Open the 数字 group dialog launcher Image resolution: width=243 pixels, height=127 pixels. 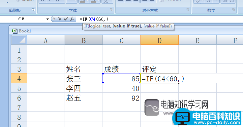(233, 10)
